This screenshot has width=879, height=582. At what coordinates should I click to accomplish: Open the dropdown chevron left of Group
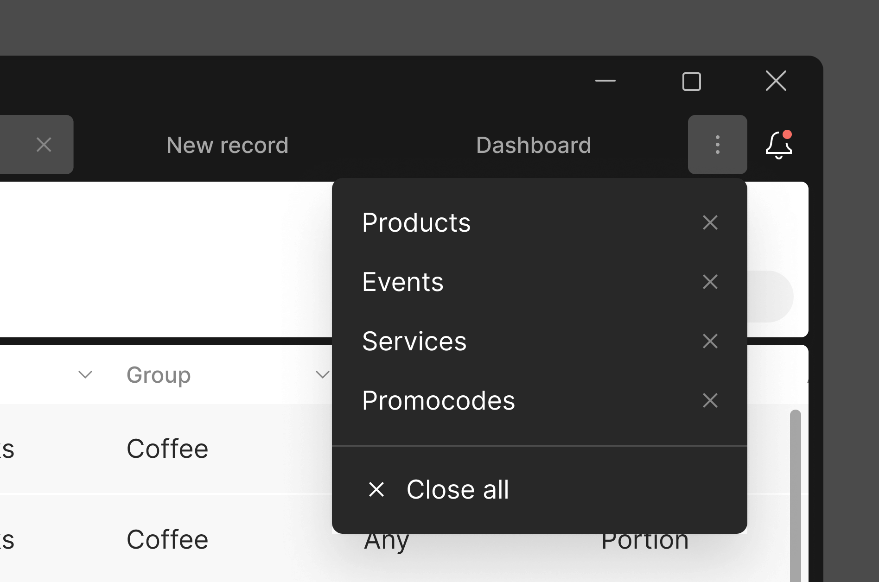tap(85, 374)
